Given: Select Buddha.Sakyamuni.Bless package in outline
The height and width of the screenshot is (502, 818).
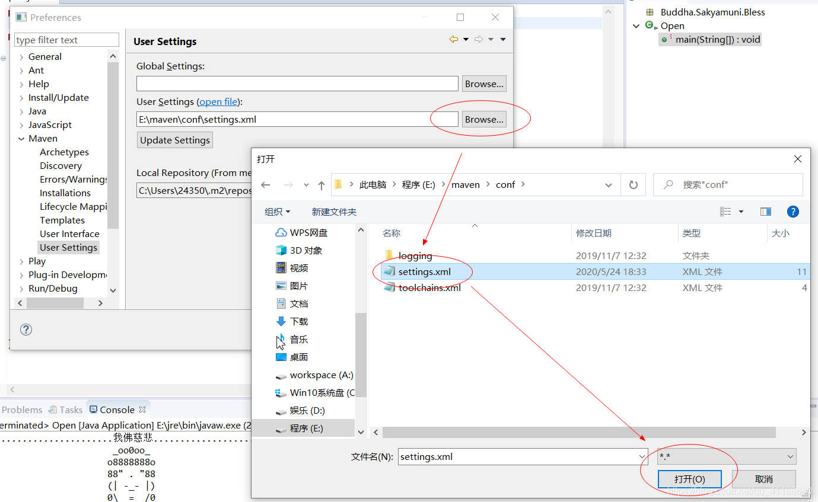Looking at the screenshot, I should click(x=706, y=12).
